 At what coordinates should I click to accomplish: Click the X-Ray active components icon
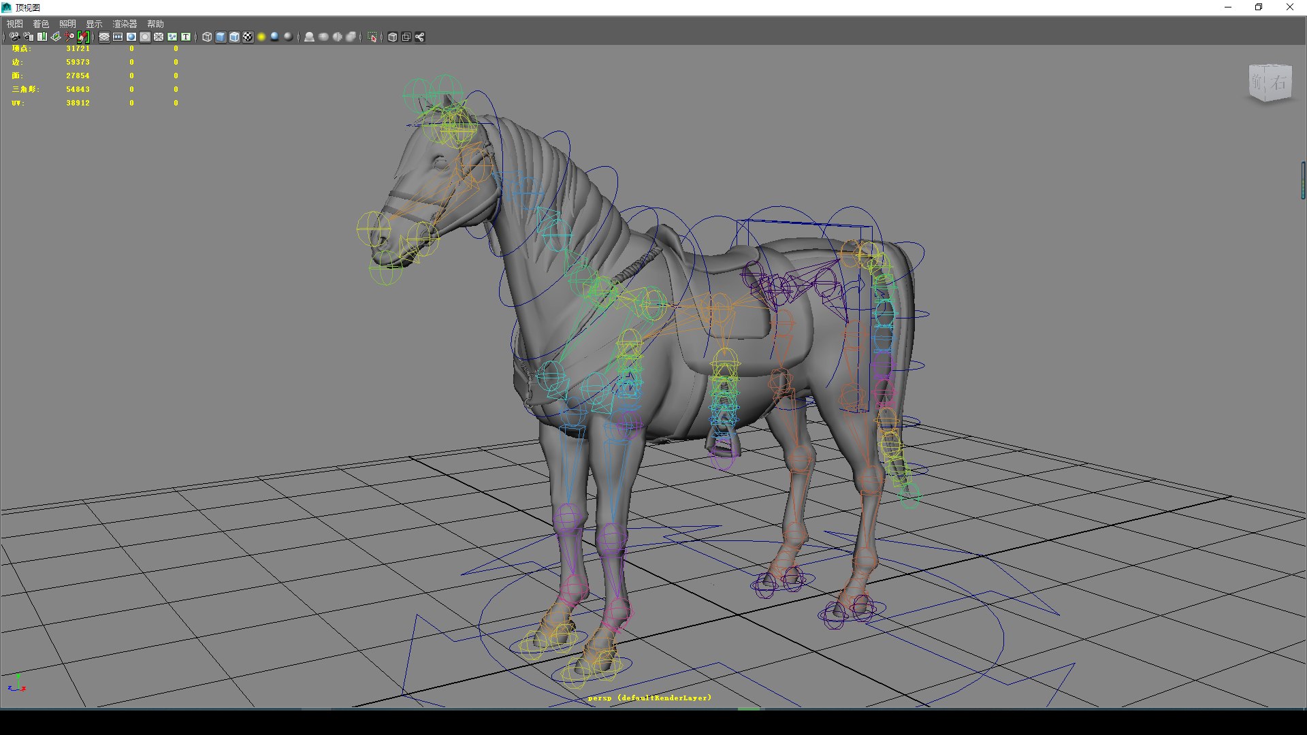point(406,37)
